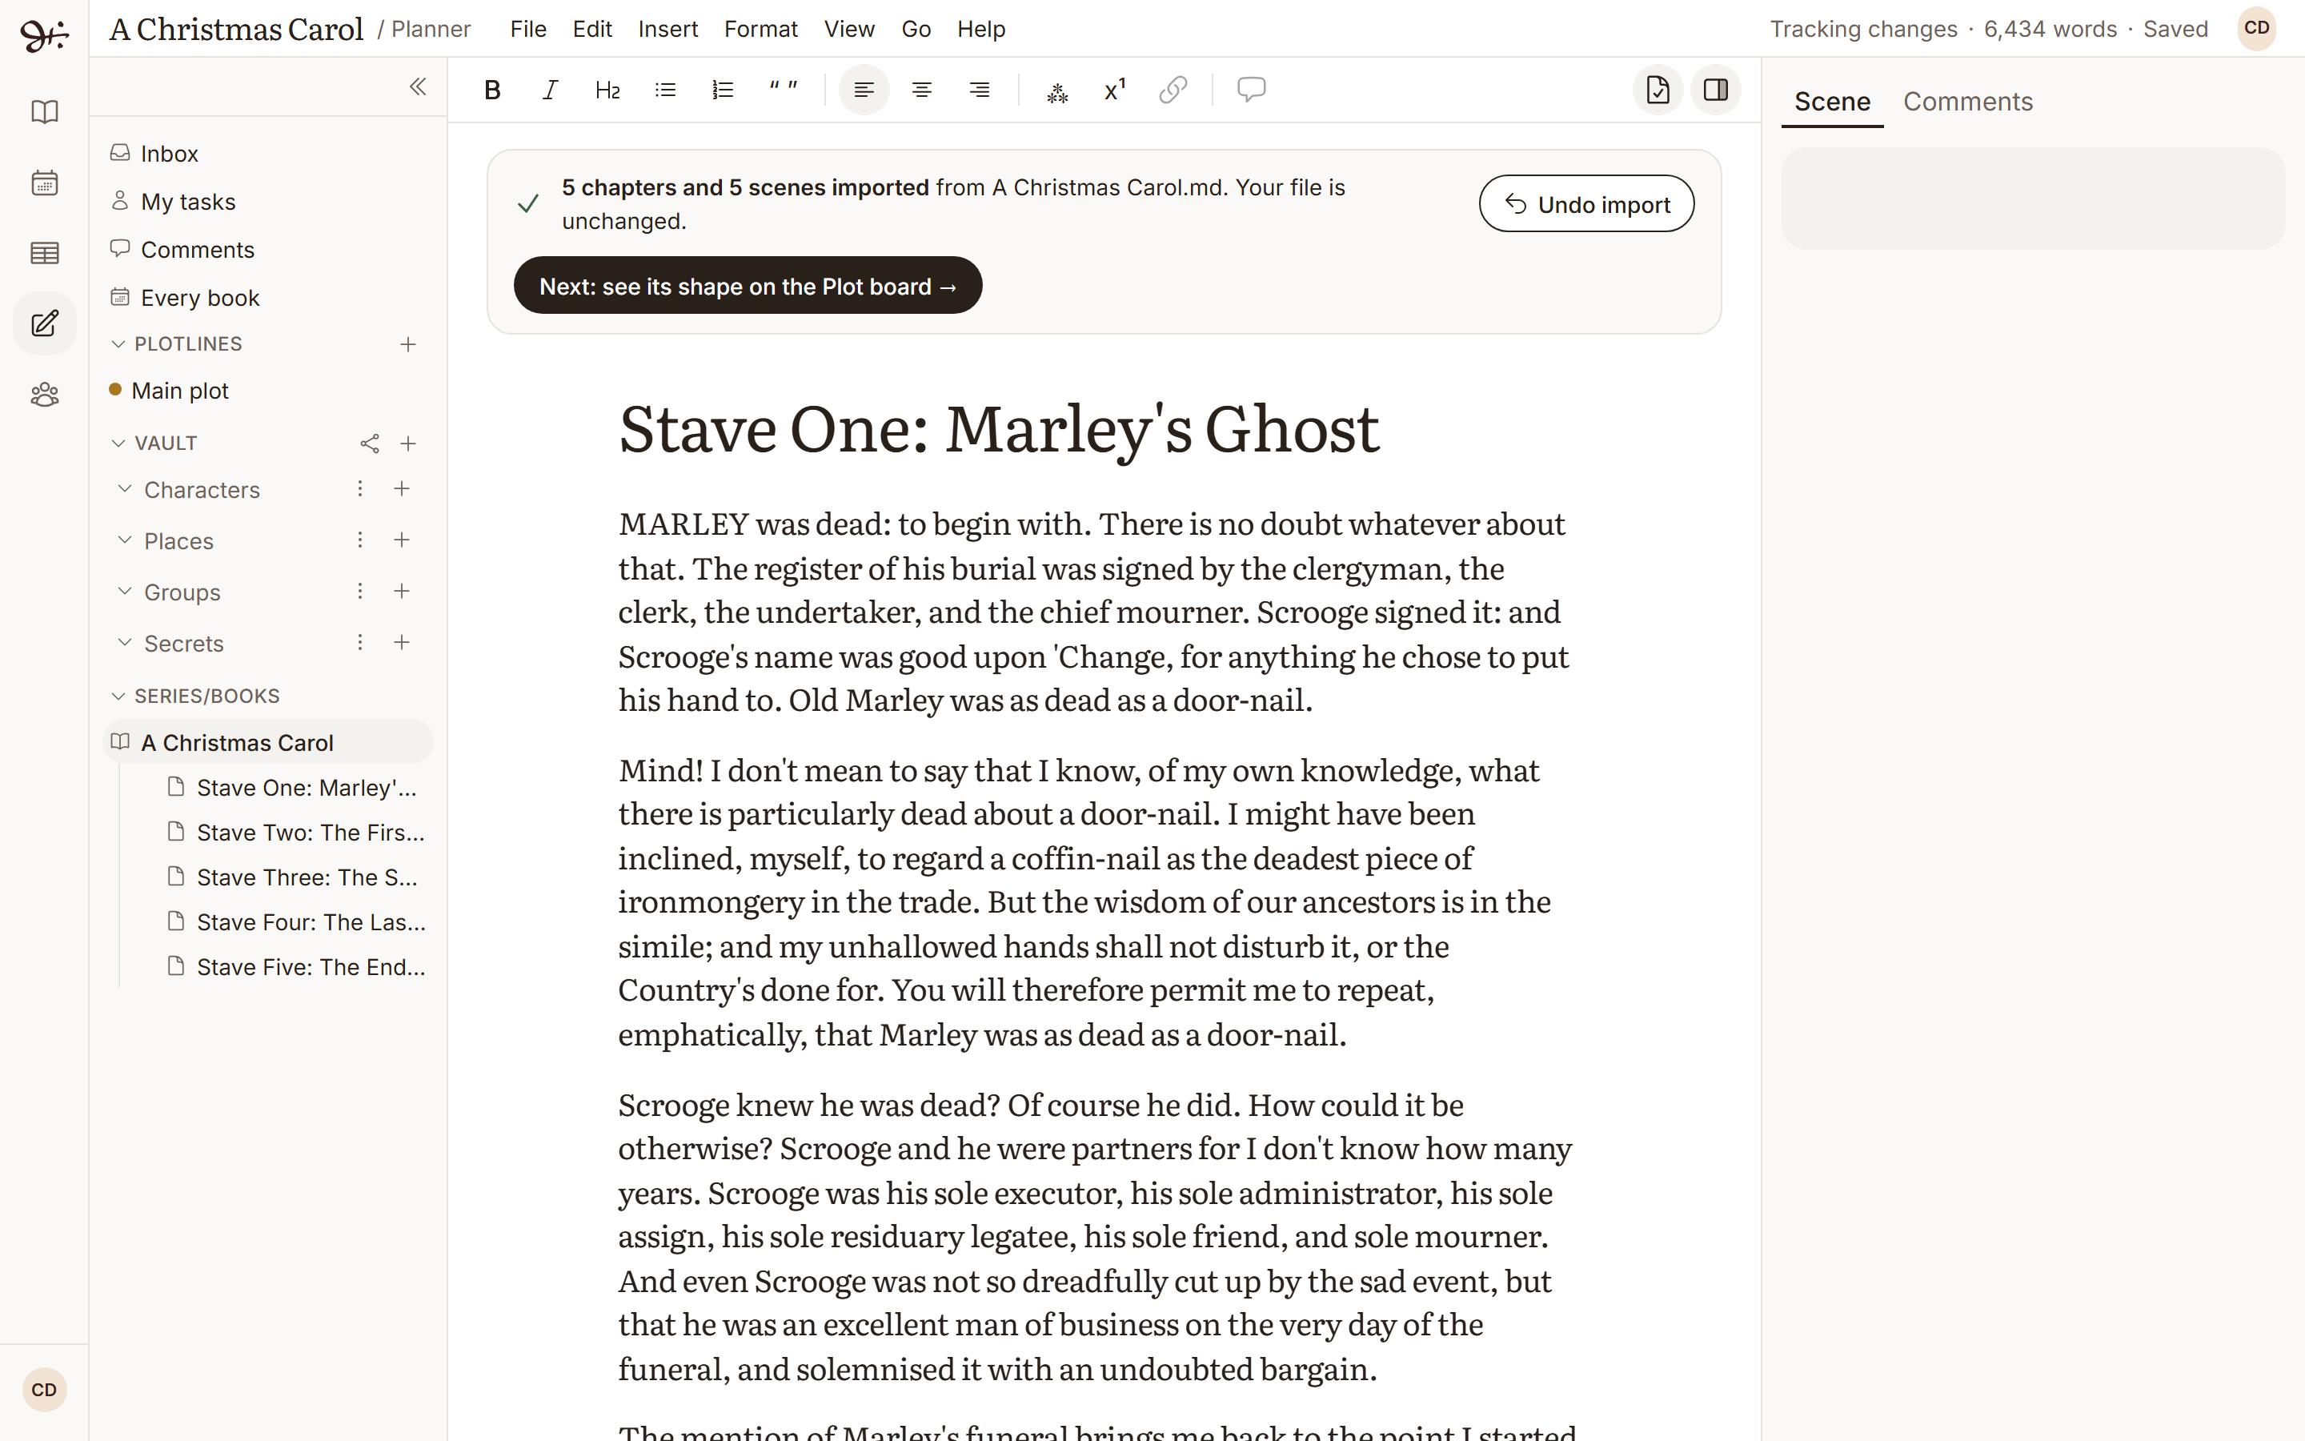Add a new plotline
This screenshot has width=2305, height=1441.
[407, 344]
